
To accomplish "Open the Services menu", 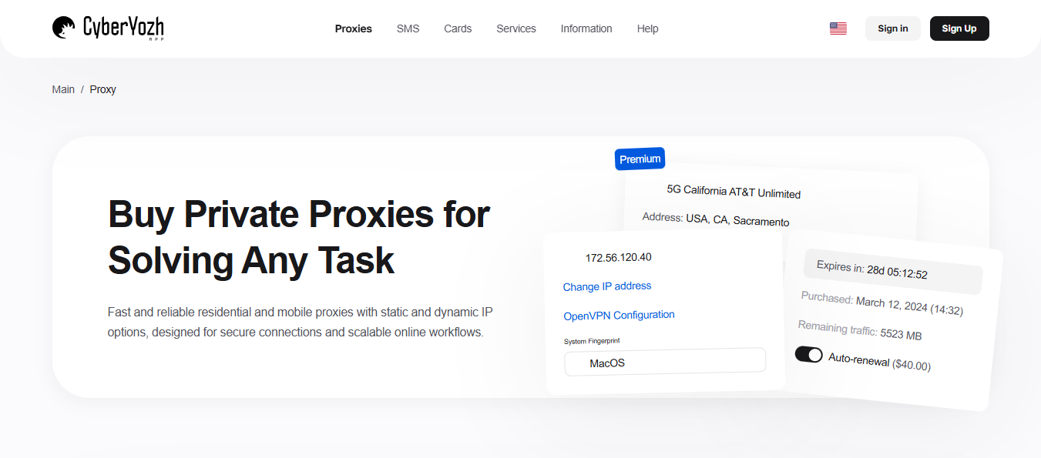I will coord(515,28).
